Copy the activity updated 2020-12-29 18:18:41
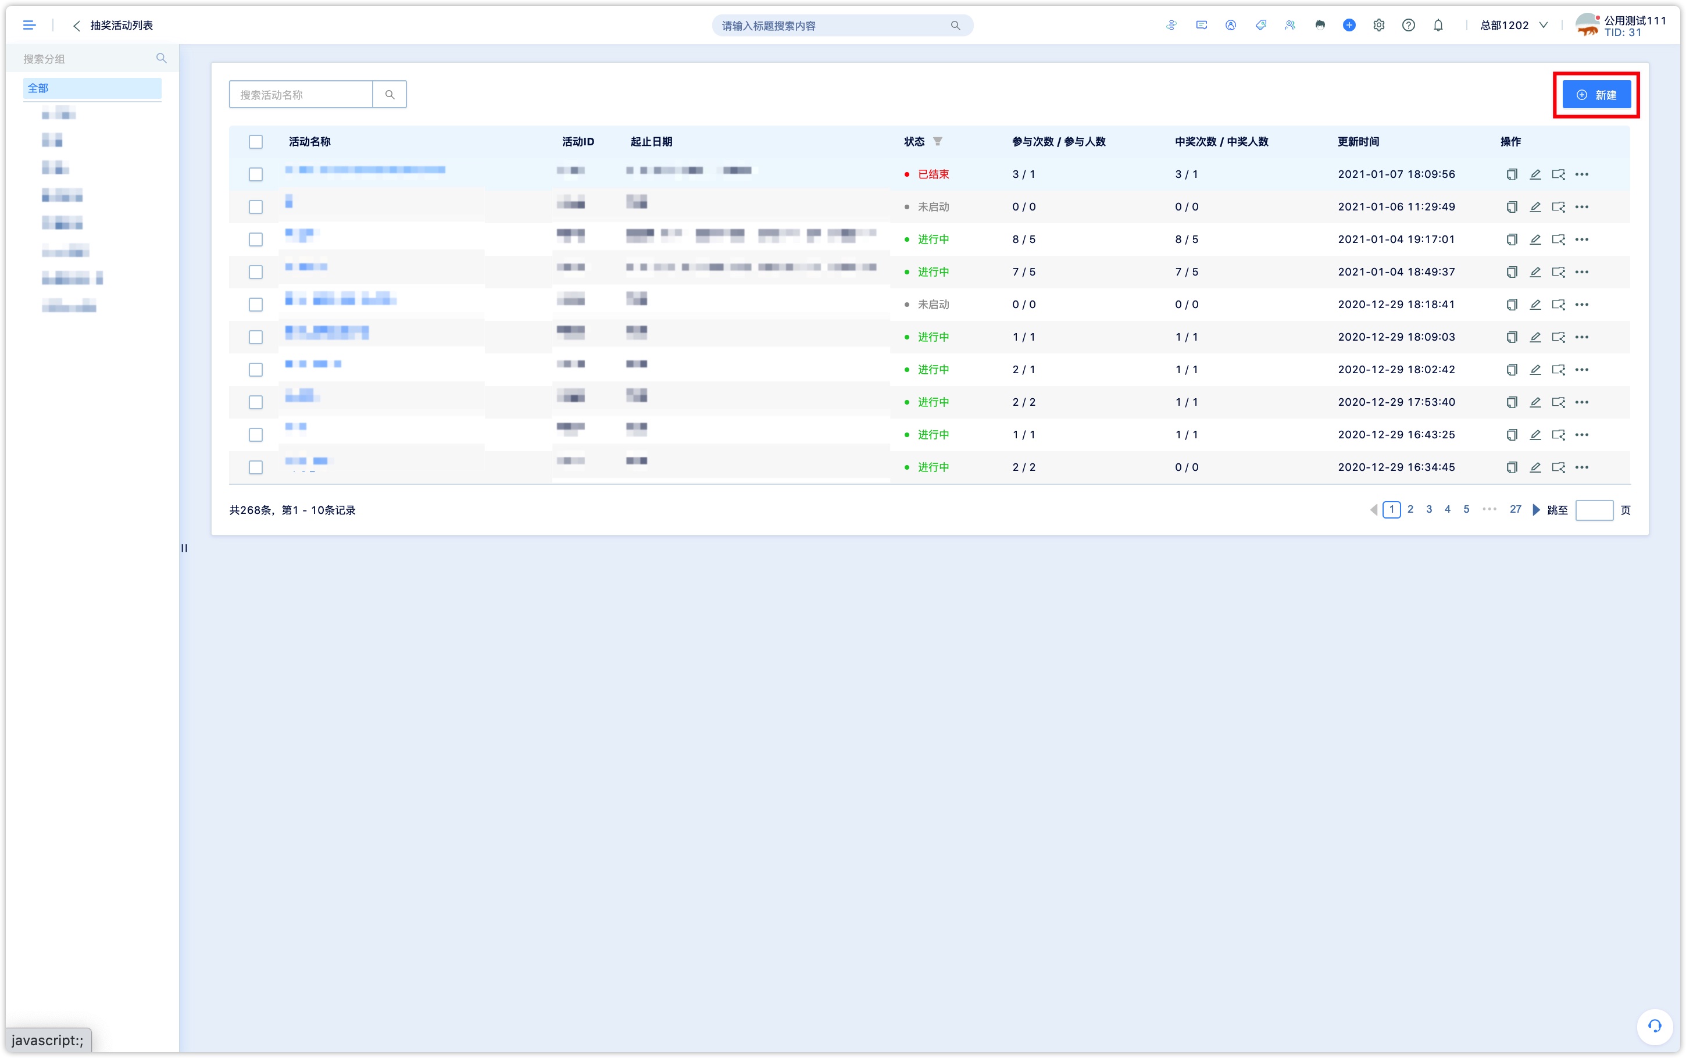This screenshot has height=1058, width=1686. coord(1511,305)
